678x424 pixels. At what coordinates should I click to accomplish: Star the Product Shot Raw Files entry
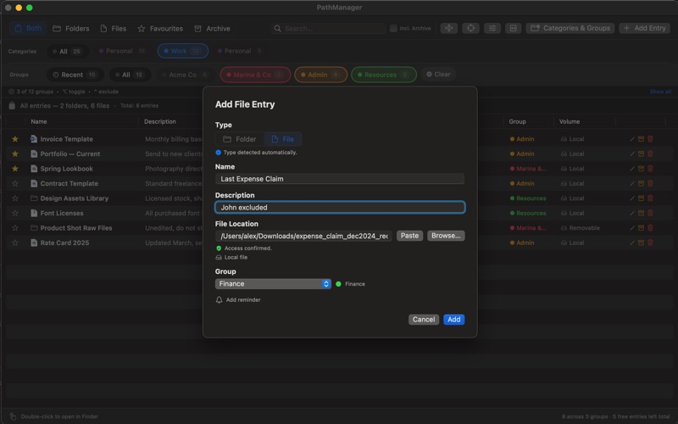pyautogui.click(x=15, y=228)
